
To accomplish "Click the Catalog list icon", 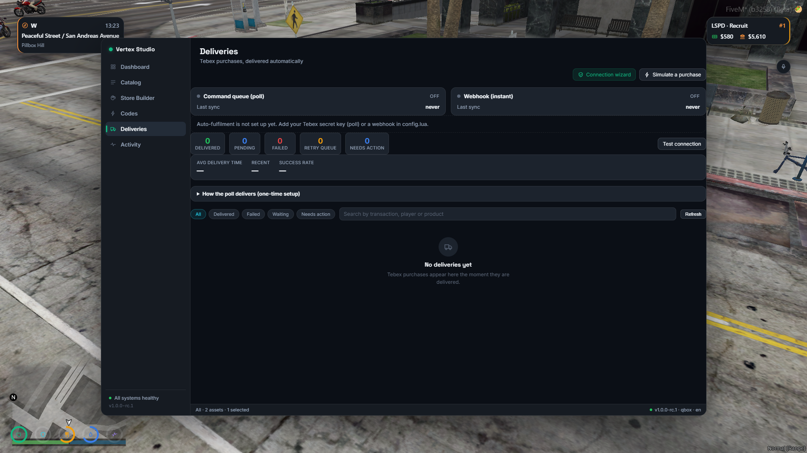I will tap(113, 83).
